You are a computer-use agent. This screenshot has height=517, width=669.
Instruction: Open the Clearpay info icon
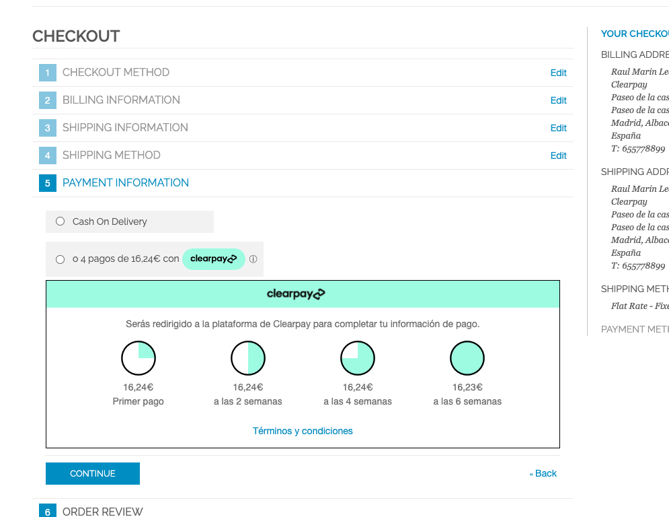[x=253, y=259]
